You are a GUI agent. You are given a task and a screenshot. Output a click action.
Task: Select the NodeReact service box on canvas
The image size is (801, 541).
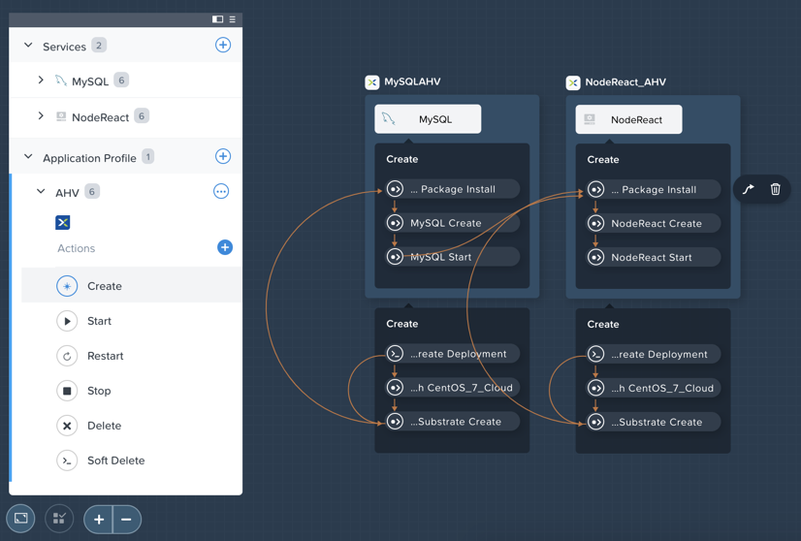pos(628,119)
